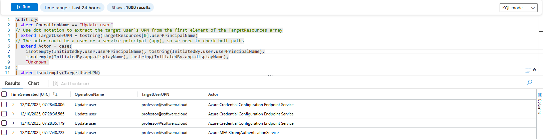Click the Actor column header

point(213,94)
